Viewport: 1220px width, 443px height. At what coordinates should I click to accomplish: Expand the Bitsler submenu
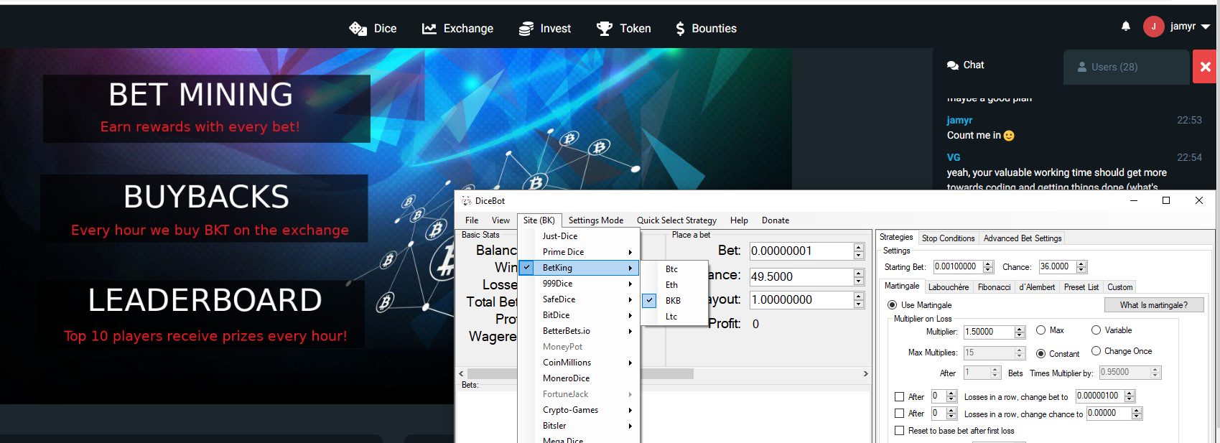coord(579,426)
